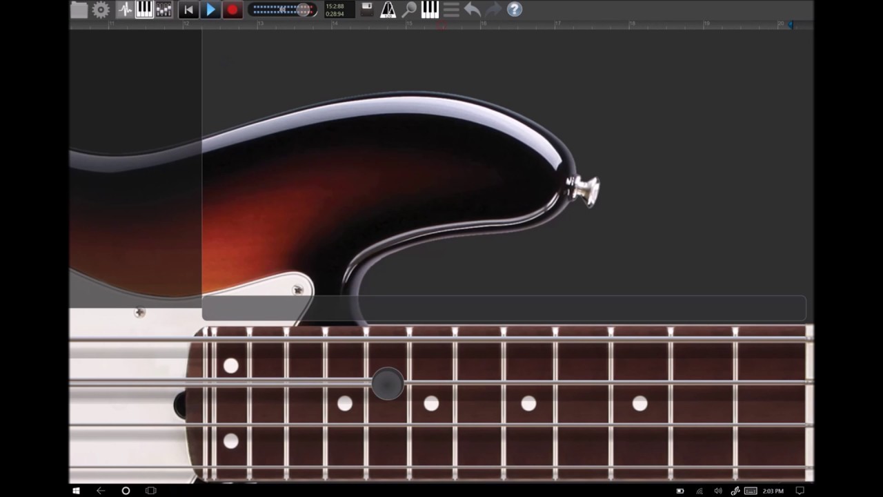Open the help question mark icon

515,10
